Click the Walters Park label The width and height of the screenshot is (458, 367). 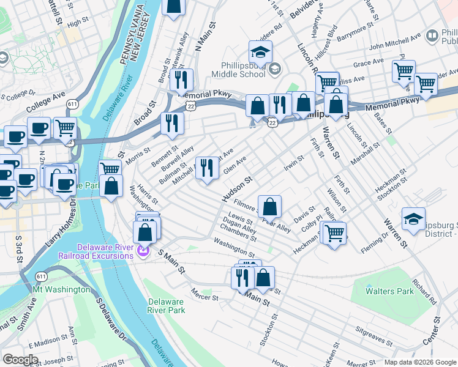click(389, 291)
